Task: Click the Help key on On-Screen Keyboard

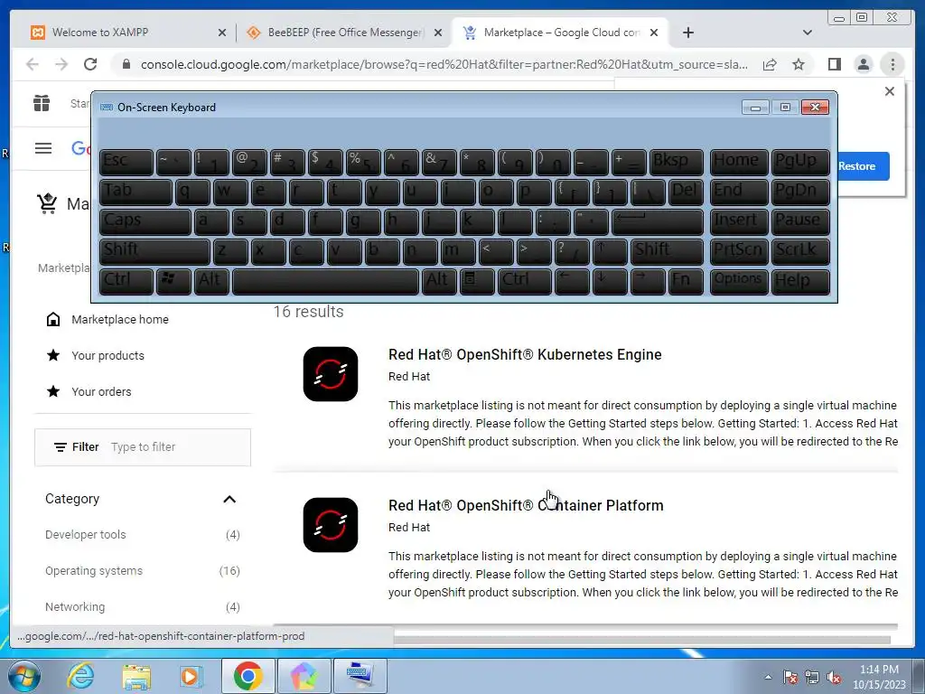Action: (x=800, y=281)
